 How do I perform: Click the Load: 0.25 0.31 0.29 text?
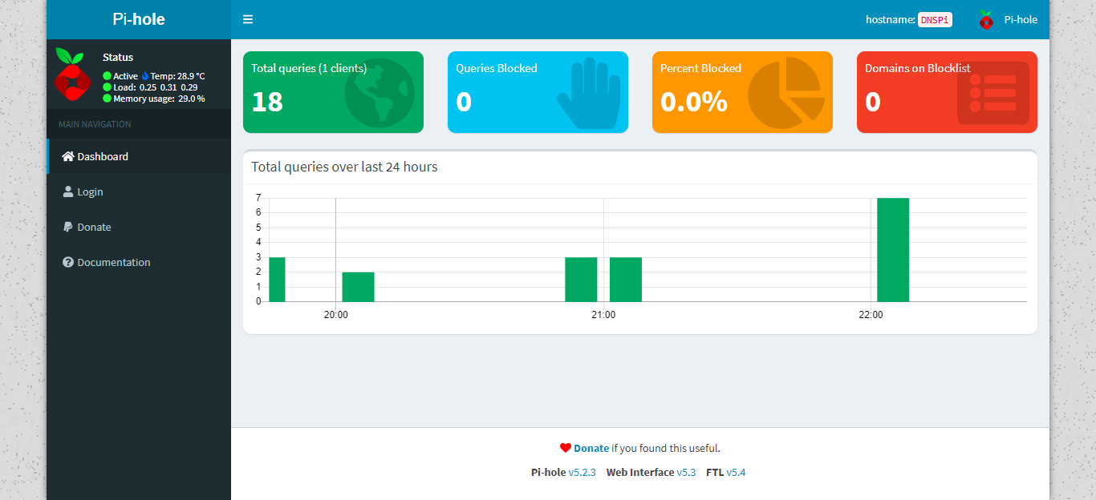tap(156, 87)
